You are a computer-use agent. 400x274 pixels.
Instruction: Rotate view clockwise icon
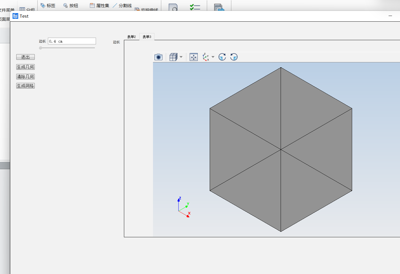pos(222,57)
